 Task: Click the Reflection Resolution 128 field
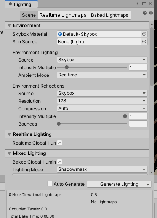tap(102, 101)
